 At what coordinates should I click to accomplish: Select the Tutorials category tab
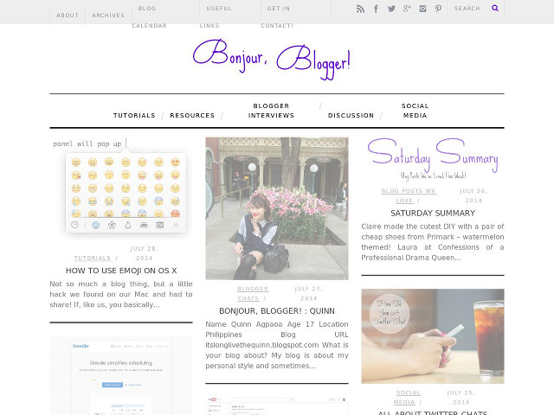point(134,115)
